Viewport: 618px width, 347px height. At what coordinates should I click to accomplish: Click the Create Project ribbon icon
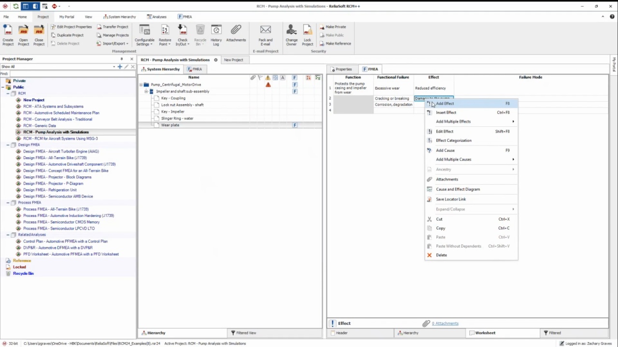8,36
